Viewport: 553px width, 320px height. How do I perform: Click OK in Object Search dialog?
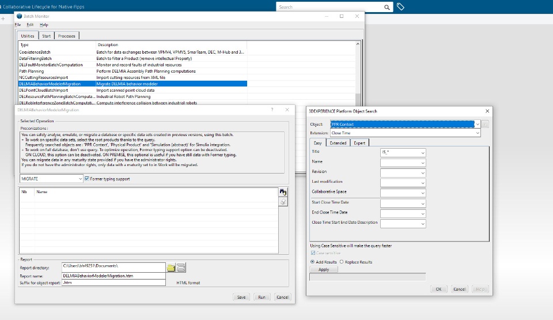(x=439, y=289)
